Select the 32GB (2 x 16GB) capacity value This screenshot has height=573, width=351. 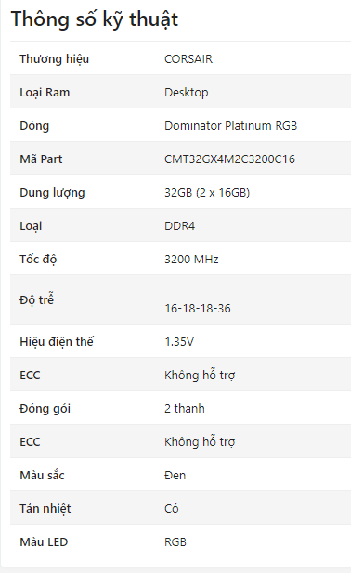pos(207,193)
